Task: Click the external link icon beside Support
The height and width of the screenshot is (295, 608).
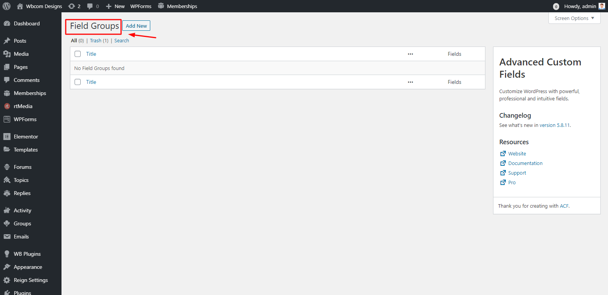Action: pyautogui.click(x=503, y=173)
